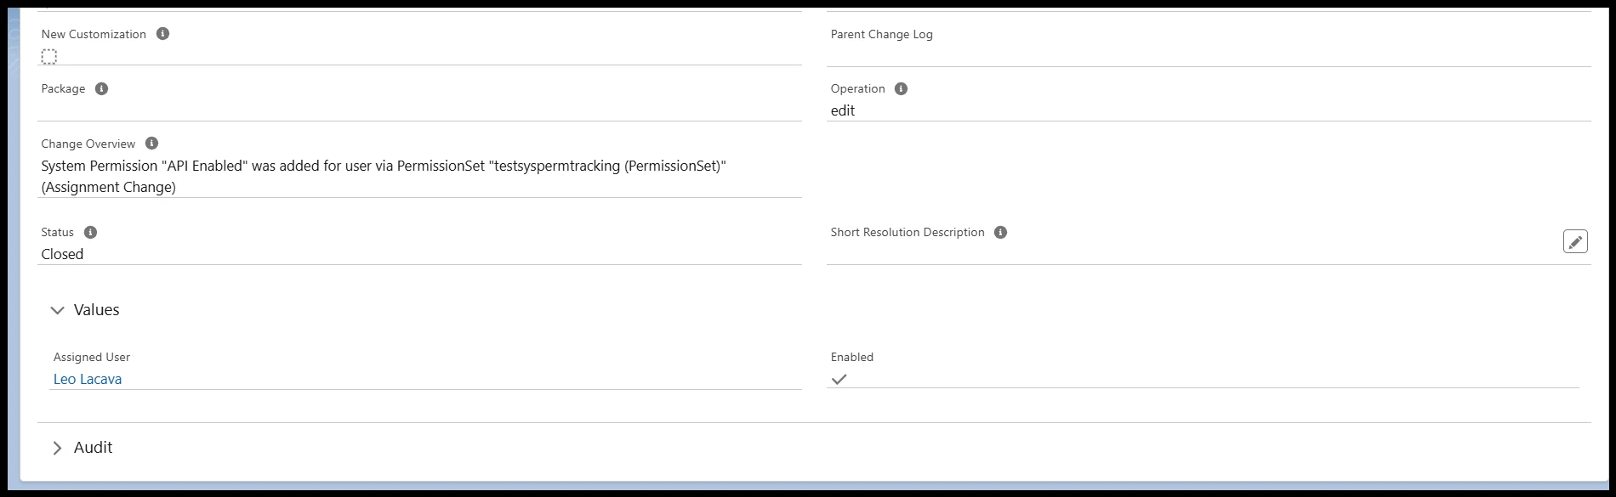Toggle the New Customization checkbox
1616x497 pixels.
pos(48,56)
